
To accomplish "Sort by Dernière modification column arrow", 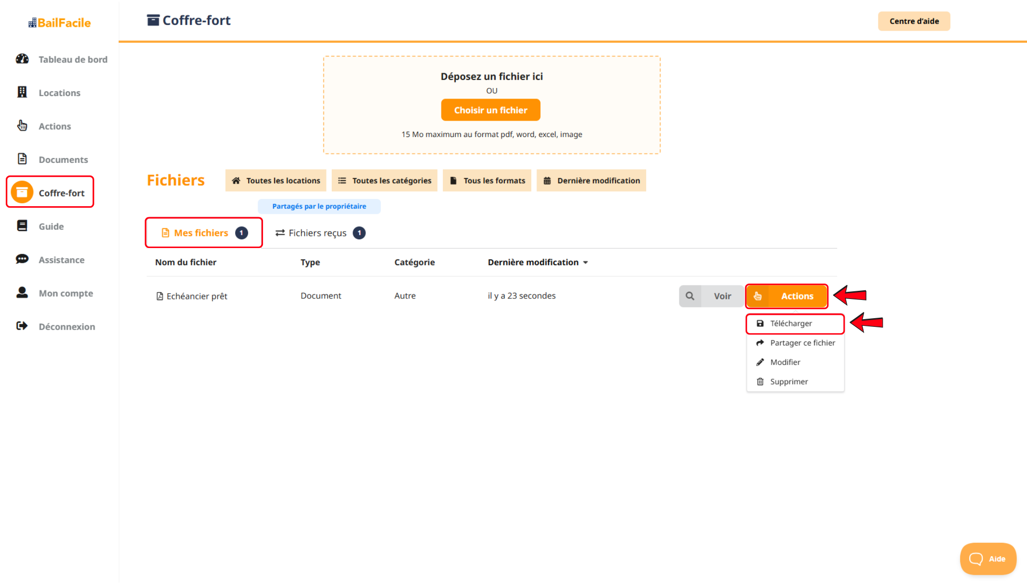I will click(x=586, y=262).
